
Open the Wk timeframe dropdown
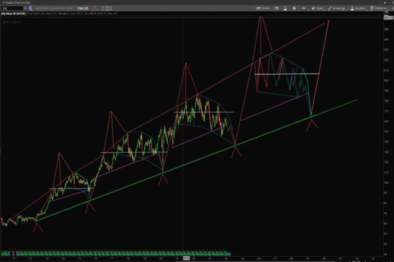tap(304, 8)
